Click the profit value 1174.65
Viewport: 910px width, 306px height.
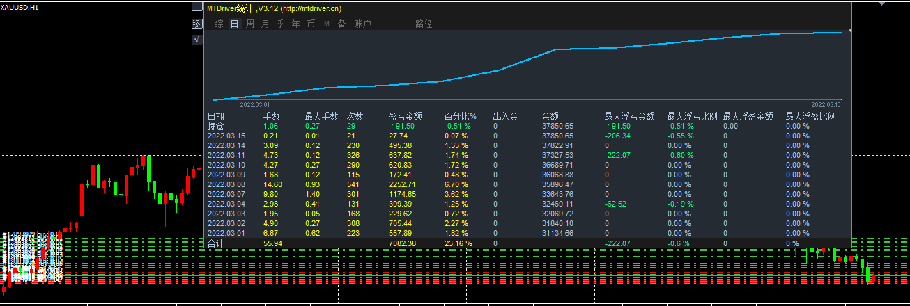point(402,195)
